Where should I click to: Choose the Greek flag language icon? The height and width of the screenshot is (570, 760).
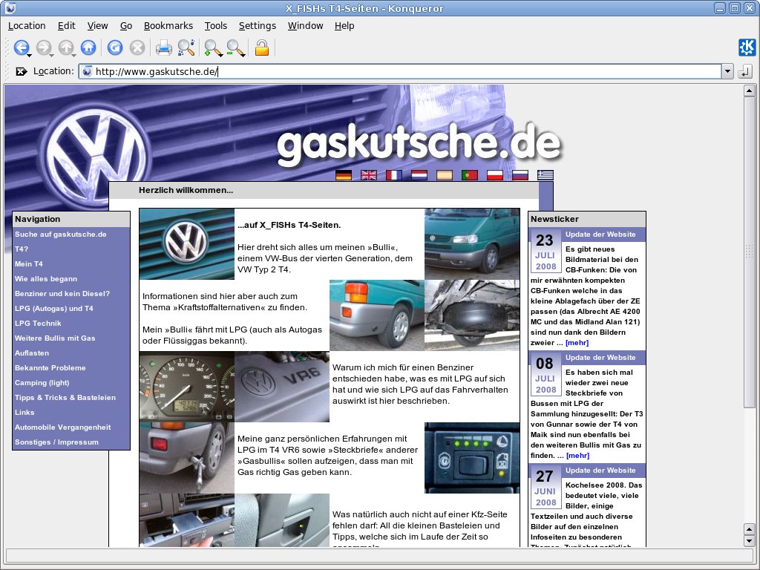545,175
